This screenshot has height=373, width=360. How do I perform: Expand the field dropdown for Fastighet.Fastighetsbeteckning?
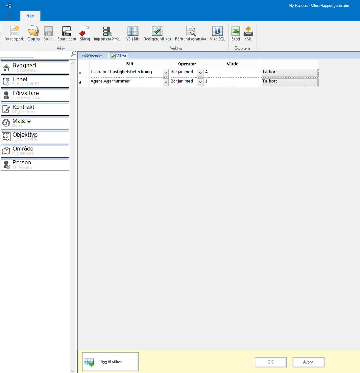tap(166, 73)
